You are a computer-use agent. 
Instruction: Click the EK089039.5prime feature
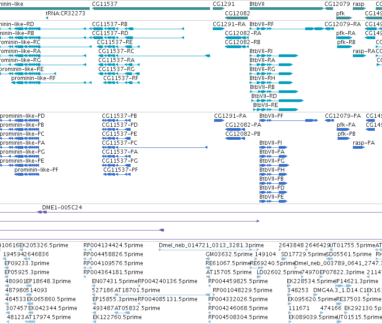[313, 317]
